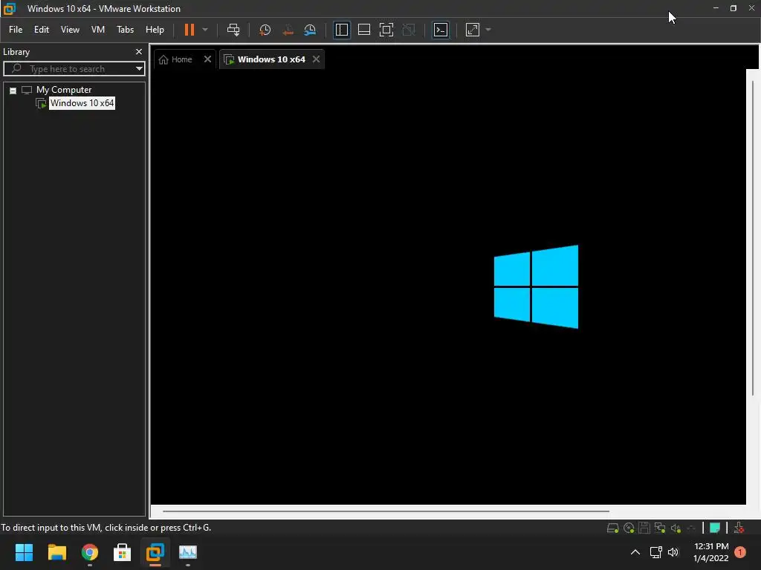The width and height of the screenshot is (761, 570).
Task: Click the volume speaker tray icon
Action: 673,552
